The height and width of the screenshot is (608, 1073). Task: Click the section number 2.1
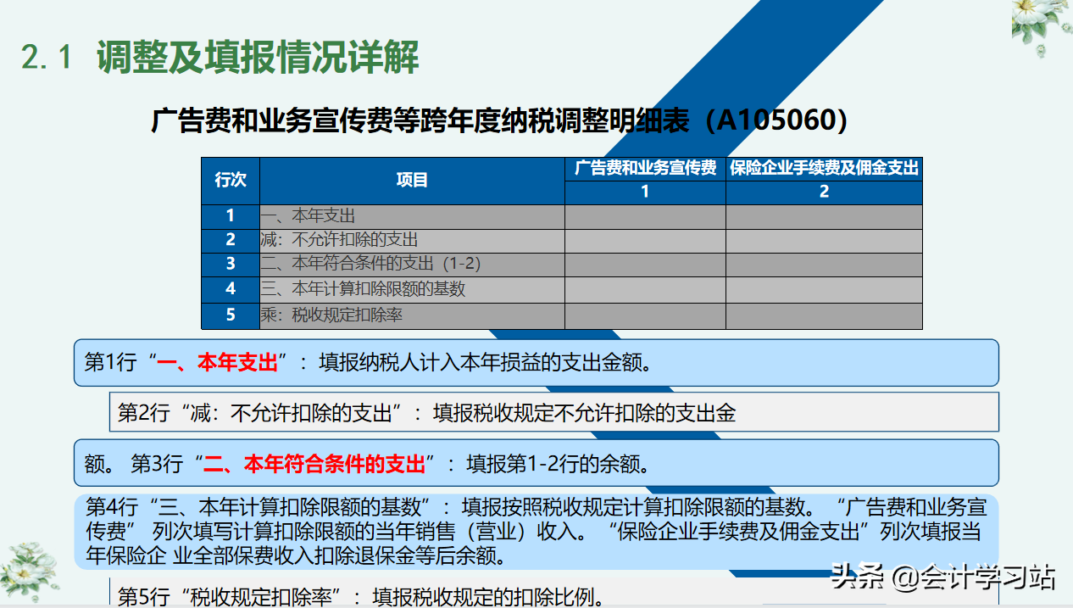47,58
